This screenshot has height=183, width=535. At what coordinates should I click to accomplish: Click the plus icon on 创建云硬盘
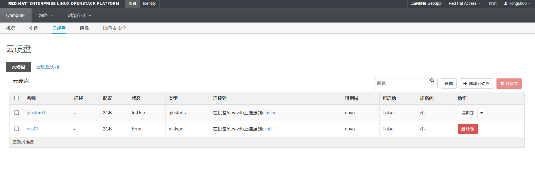(465, 83)
